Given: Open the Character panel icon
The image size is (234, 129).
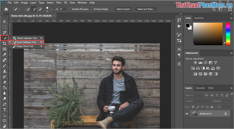Looking at the screenshot, I should pyautogui.click(x=179, y=49).
